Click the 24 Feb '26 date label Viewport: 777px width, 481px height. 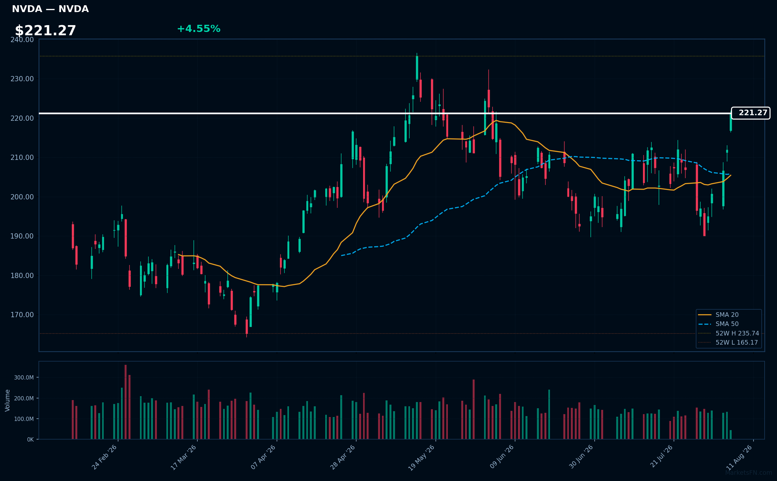tap(104, 458)
